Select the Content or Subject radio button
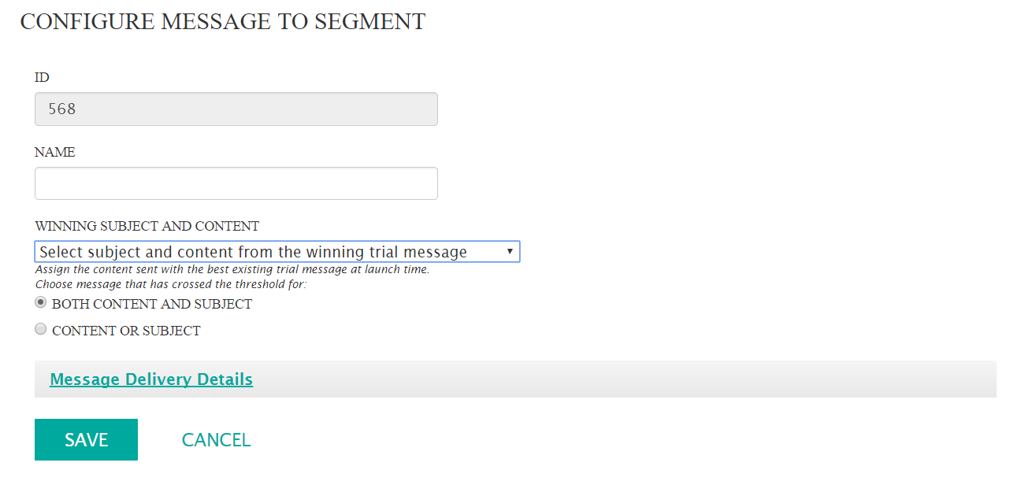The image size is (1014, 481). [x=41, y=330]
